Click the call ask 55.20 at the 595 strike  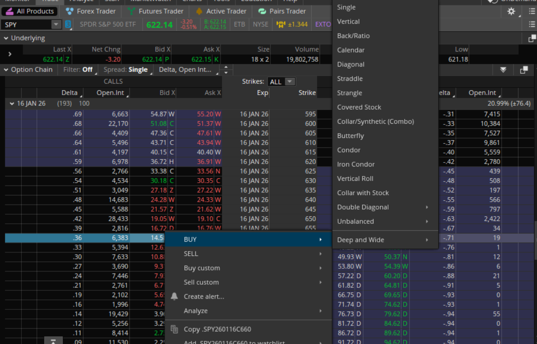coord(205,114)
